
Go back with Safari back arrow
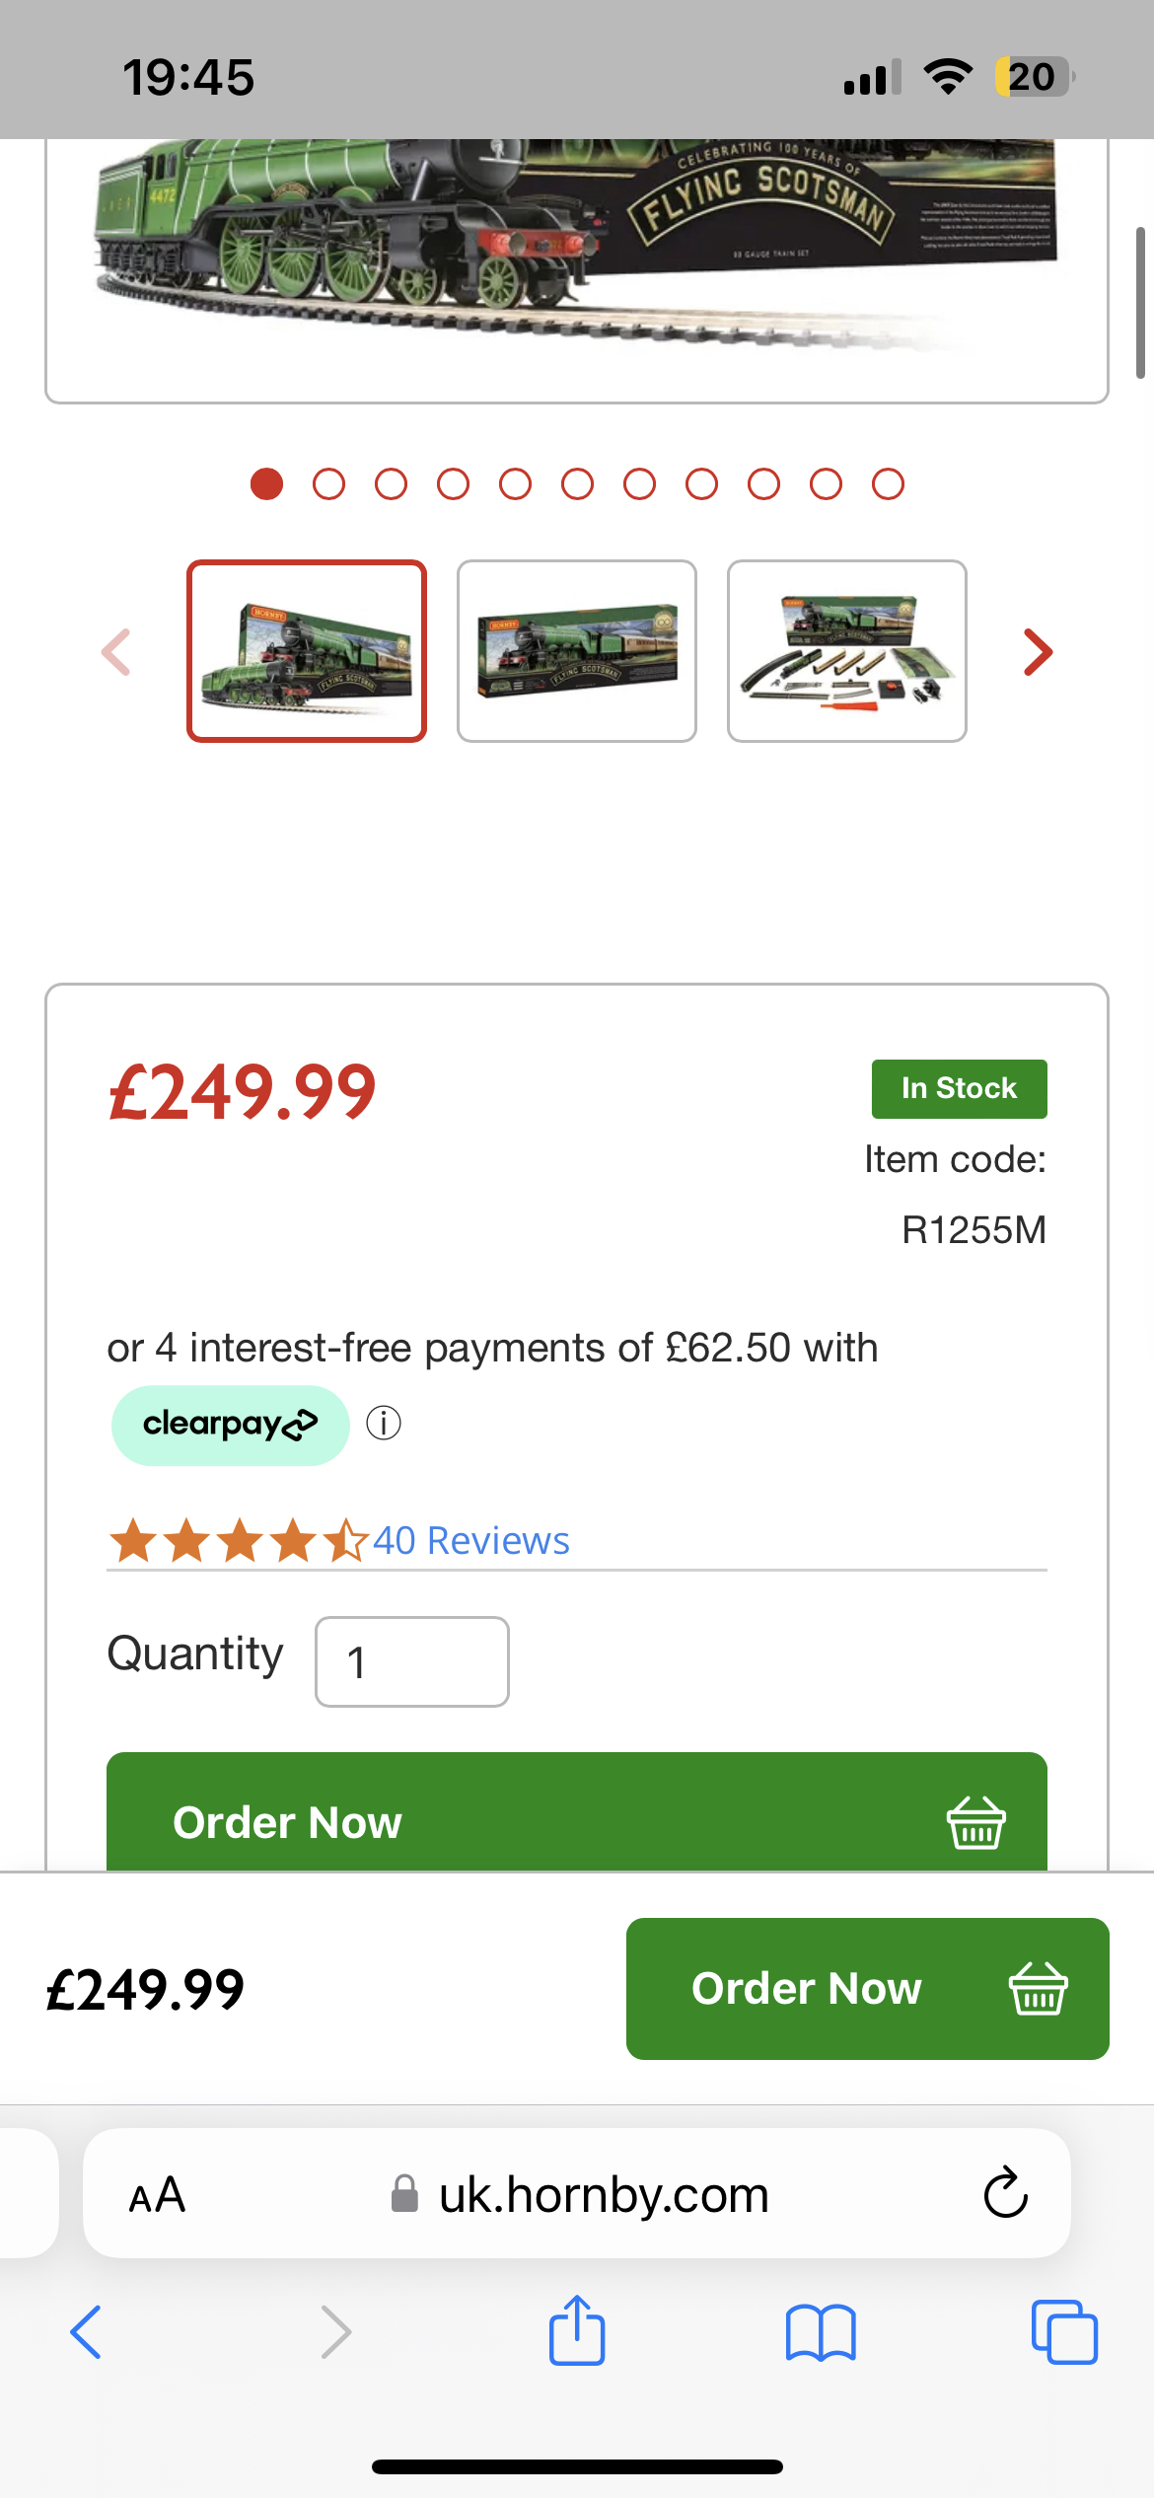[x=86, y=2332]
